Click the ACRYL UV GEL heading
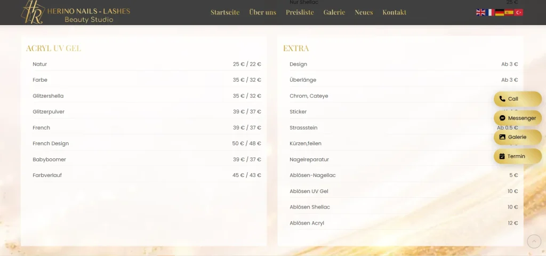546x256 pixels. point(53,49)
